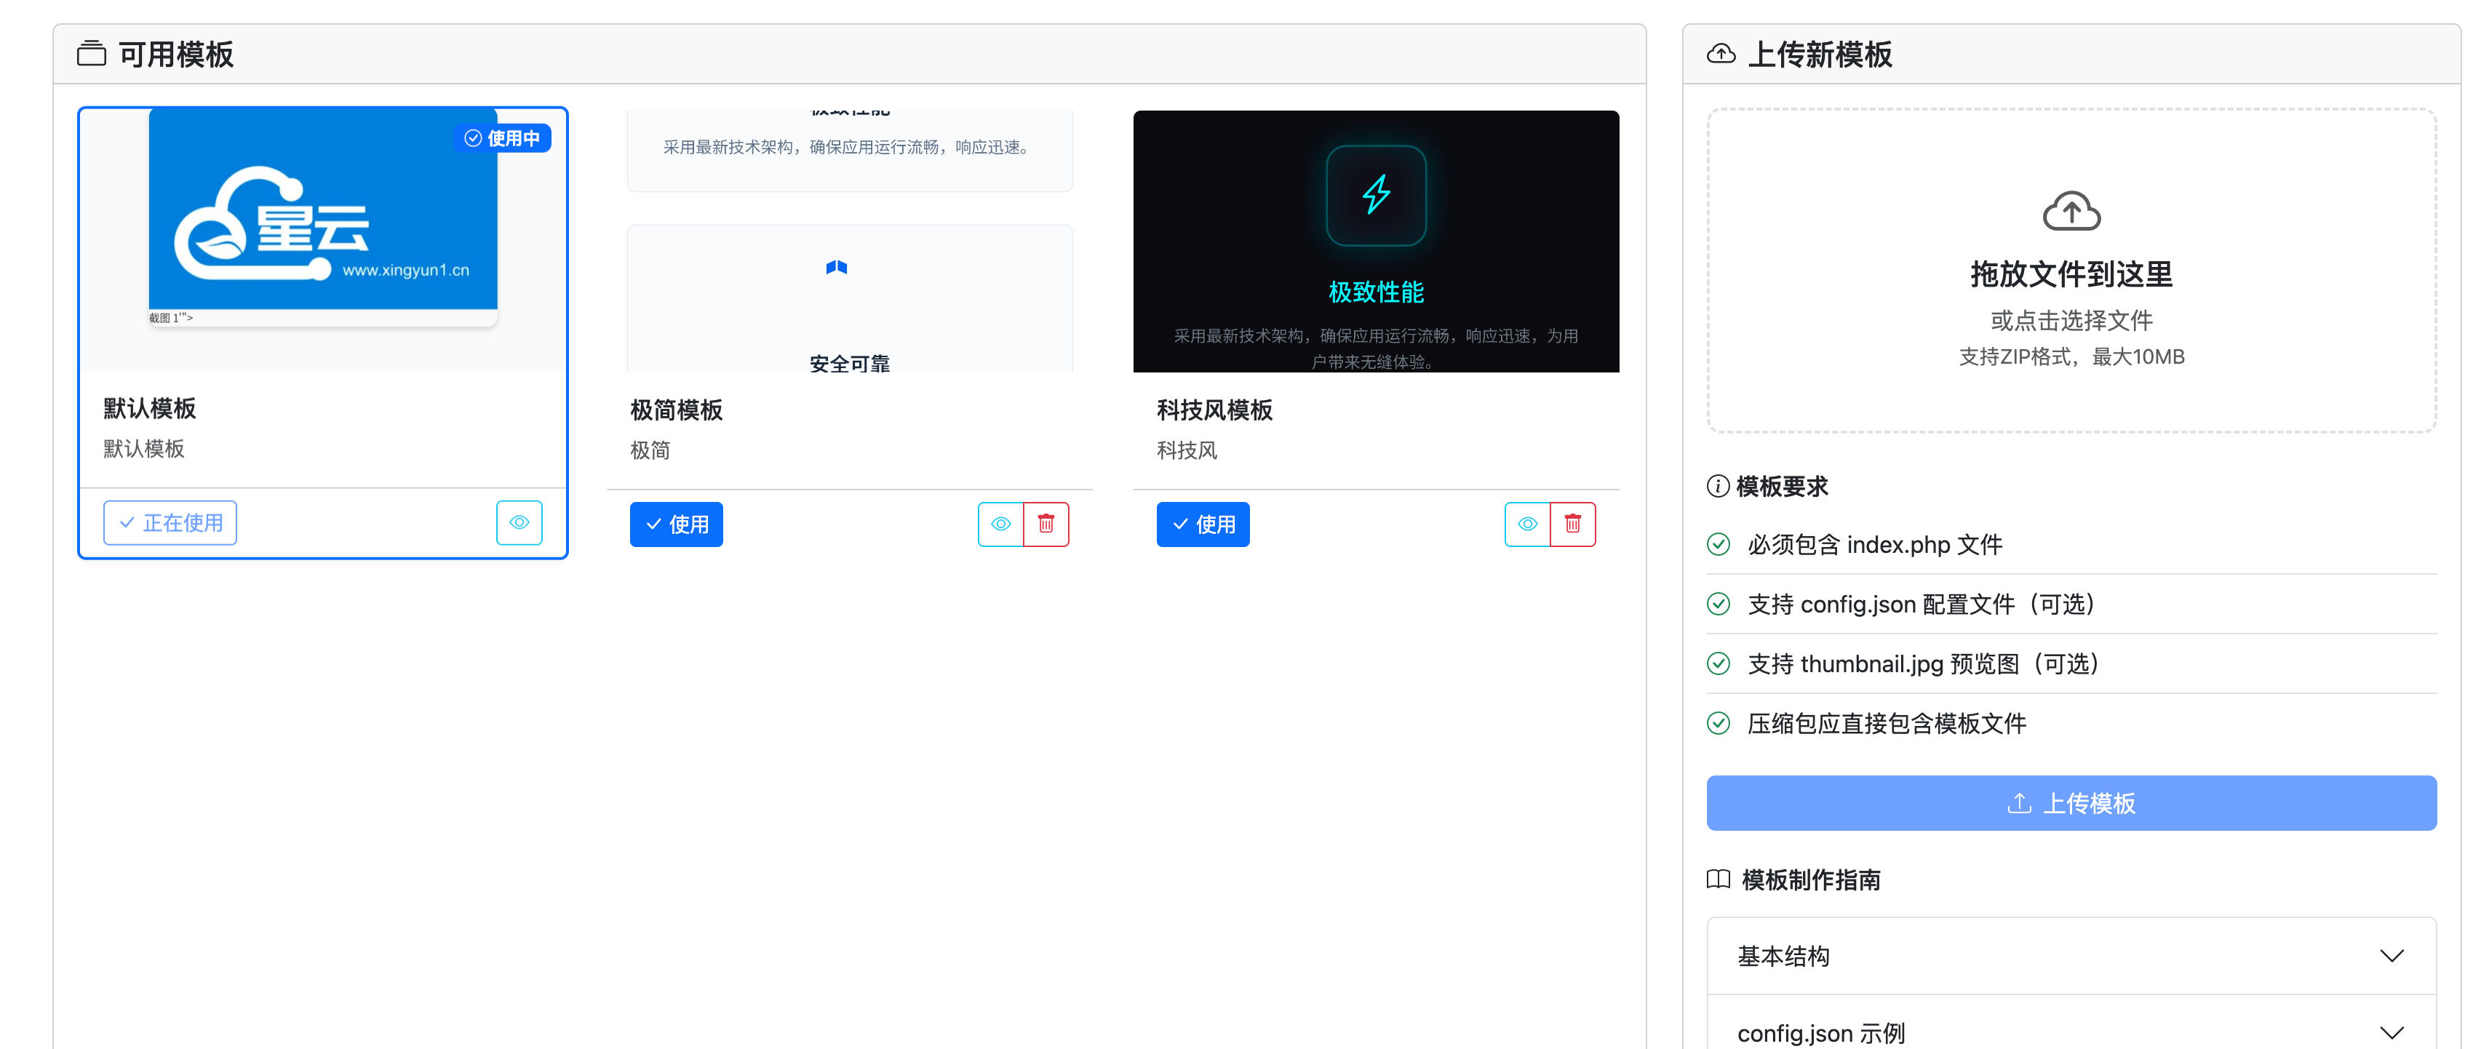Click the 支持ZIP格式，最大10MB hint text
2481x1049 pixels.
click(2071, 356)
